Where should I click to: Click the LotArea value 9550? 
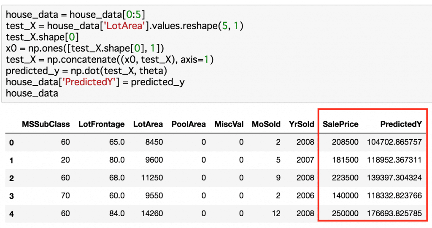(x=154, y=195)
